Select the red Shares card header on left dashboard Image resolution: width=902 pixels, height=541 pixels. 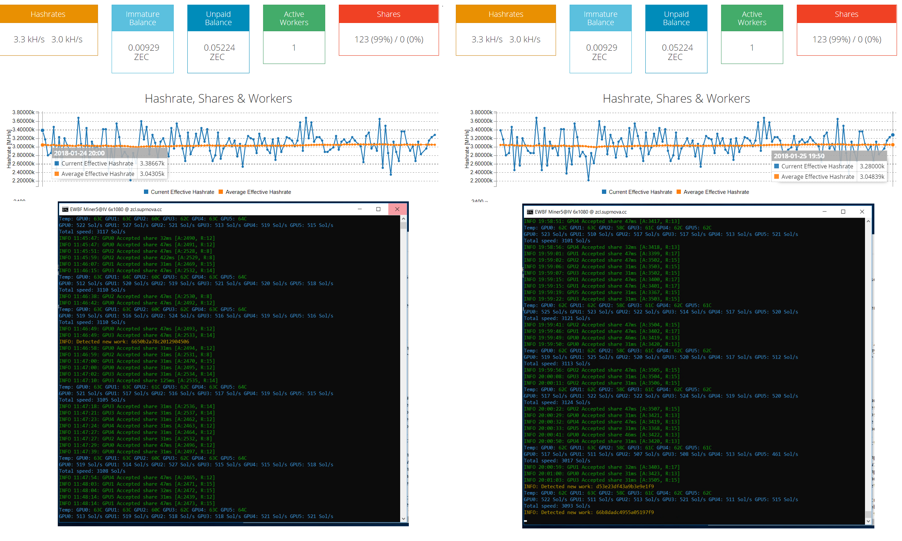click(388, 14)
